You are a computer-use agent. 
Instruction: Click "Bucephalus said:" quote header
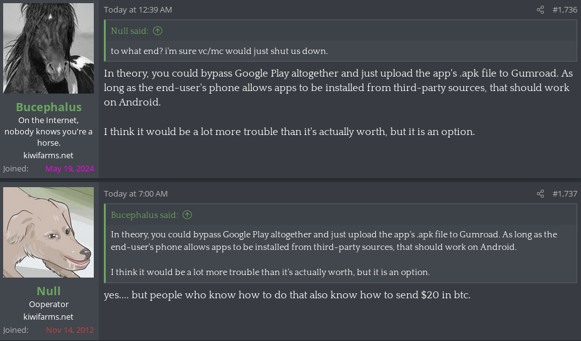(145, 215)
